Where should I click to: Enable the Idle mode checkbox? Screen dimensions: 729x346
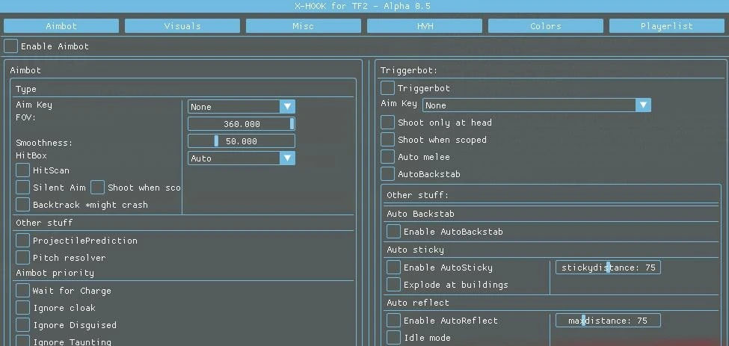tap(393, 337)
